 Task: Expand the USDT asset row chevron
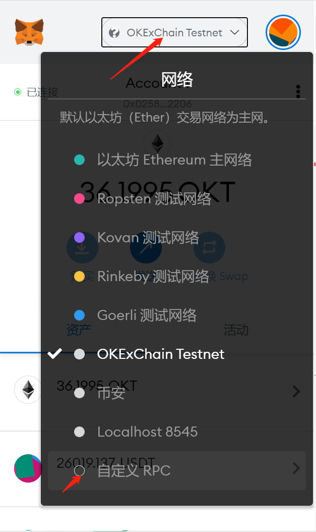tap(296, 468)
